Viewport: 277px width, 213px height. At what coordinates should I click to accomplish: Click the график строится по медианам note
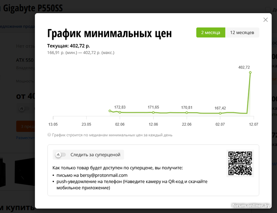tap(112, 135)
